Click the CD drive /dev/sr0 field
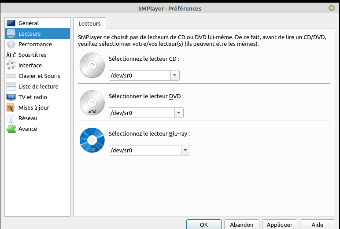 point(140,75)
